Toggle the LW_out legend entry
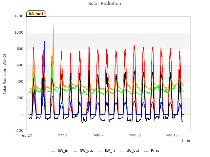Image resolution: width=210 pixels, height=157 pixels. 130,151
